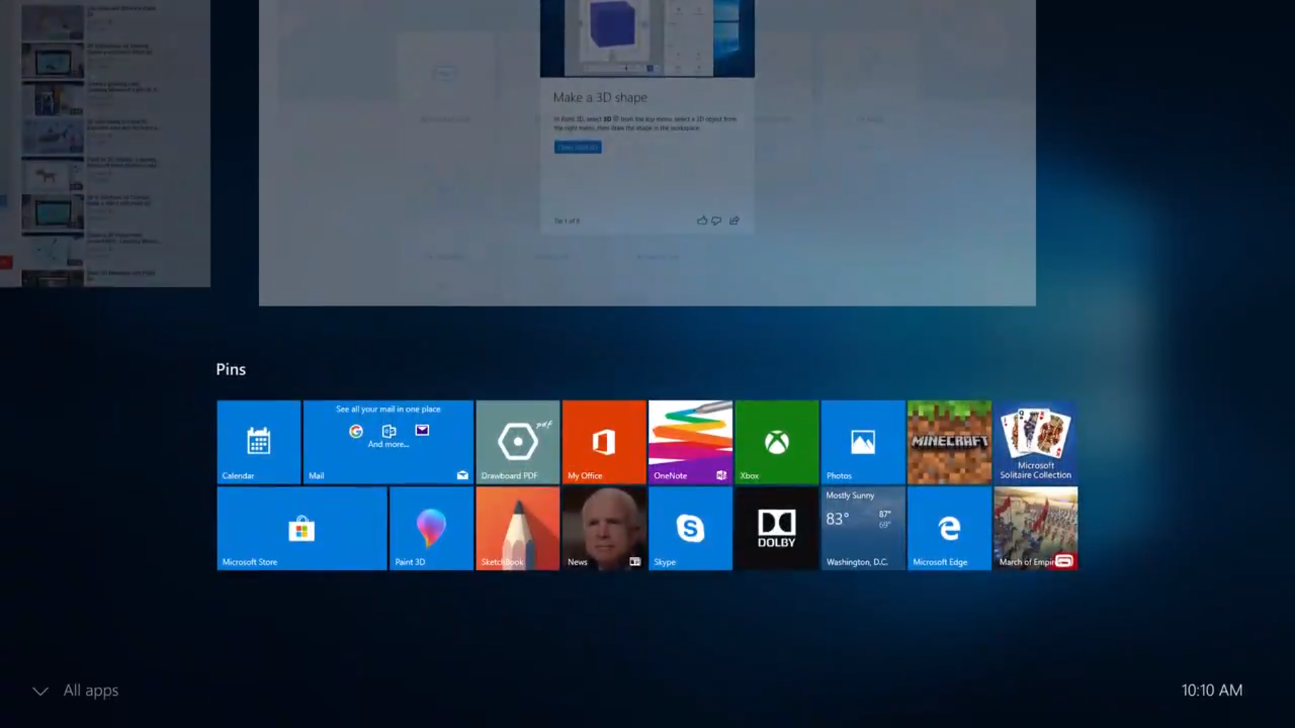Click thumbs up icon on the tip card
Viewport: 1295px width, 728px height.
click(702, 220)
